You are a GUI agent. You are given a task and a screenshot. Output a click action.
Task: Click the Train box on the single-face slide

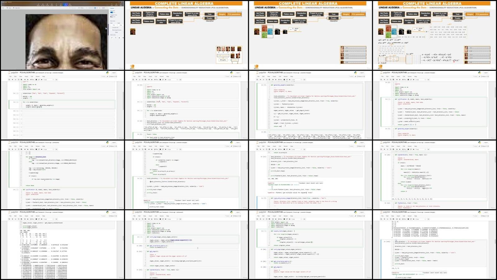pos(210,14)
